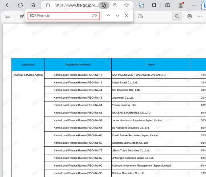The height and width of the screenshot is (177, 206).
Task: Jump to next search result arrow
Action: point(117,15)
